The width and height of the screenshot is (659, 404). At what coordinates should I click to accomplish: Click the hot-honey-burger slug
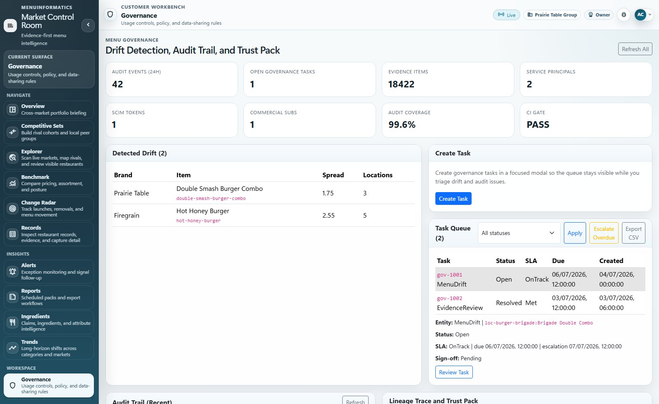[x=199, y=221]
